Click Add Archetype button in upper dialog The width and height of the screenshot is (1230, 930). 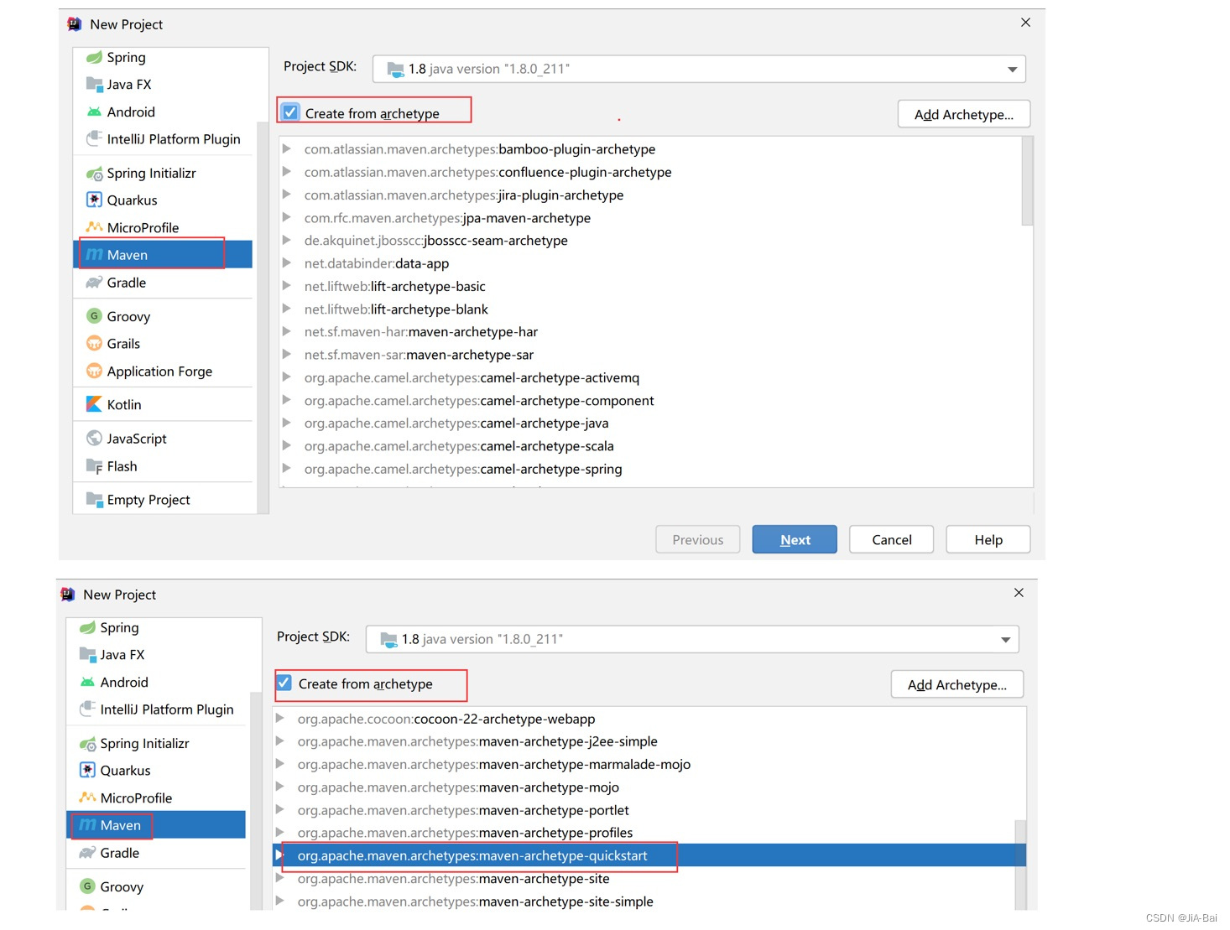[963, 114]
